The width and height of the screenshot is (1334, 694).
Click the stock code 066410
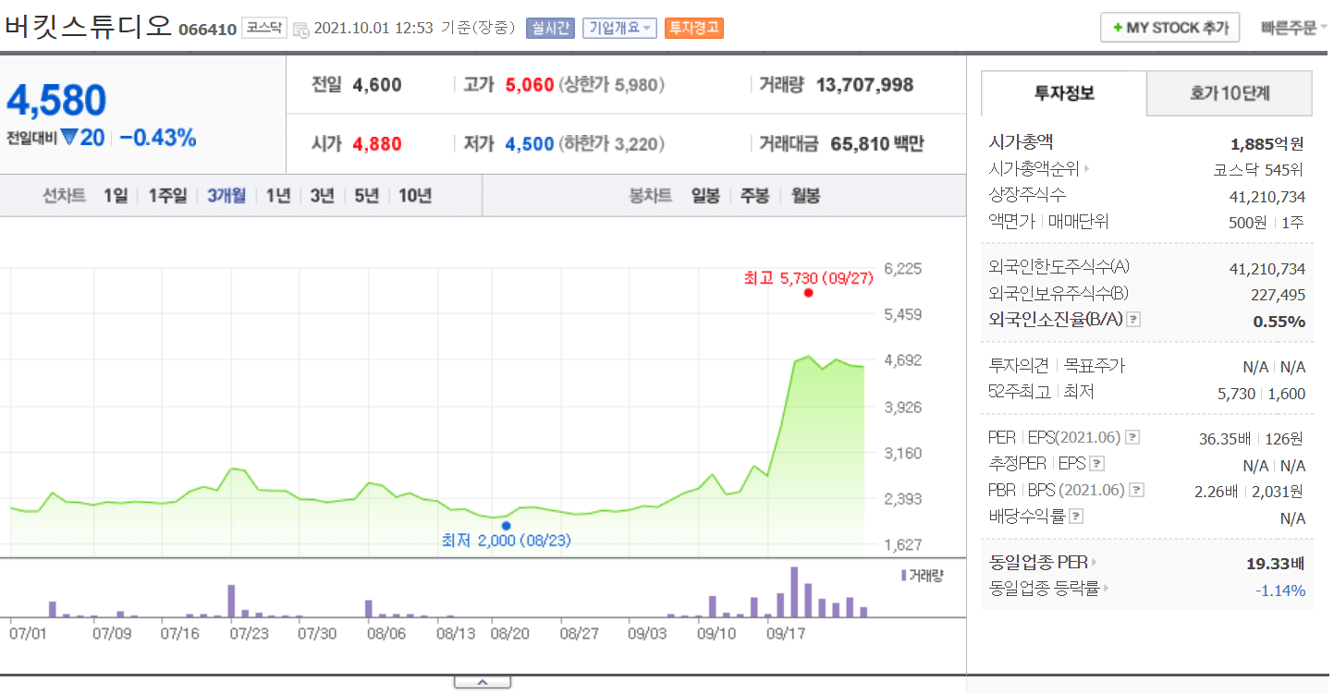click(x=207, y=30)
